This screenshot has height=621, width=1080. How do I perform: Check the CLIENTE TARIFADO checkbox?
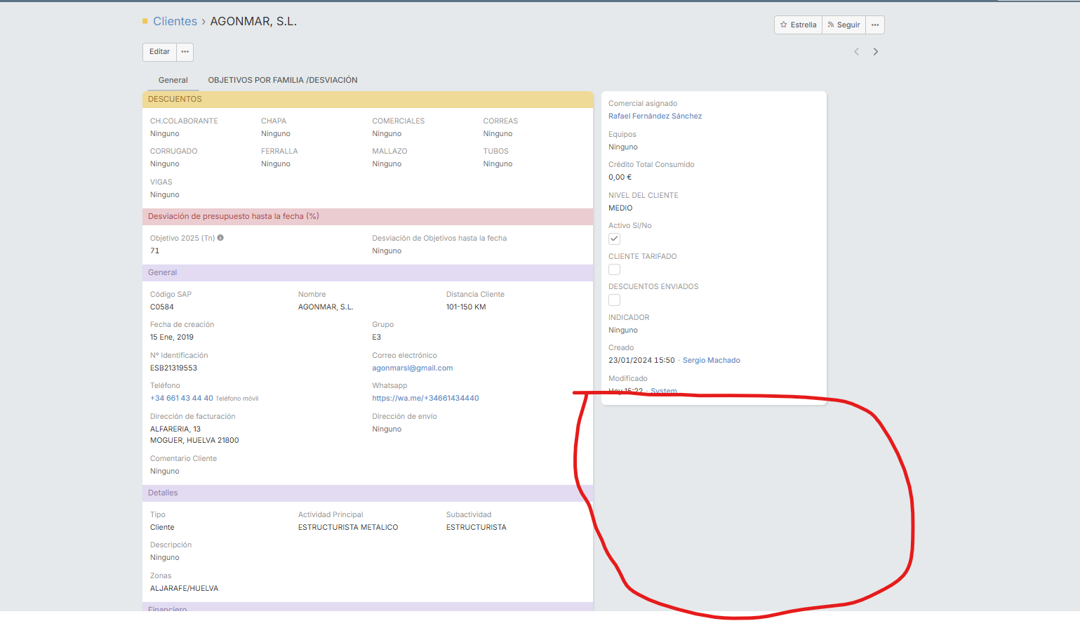pos(614,269)
